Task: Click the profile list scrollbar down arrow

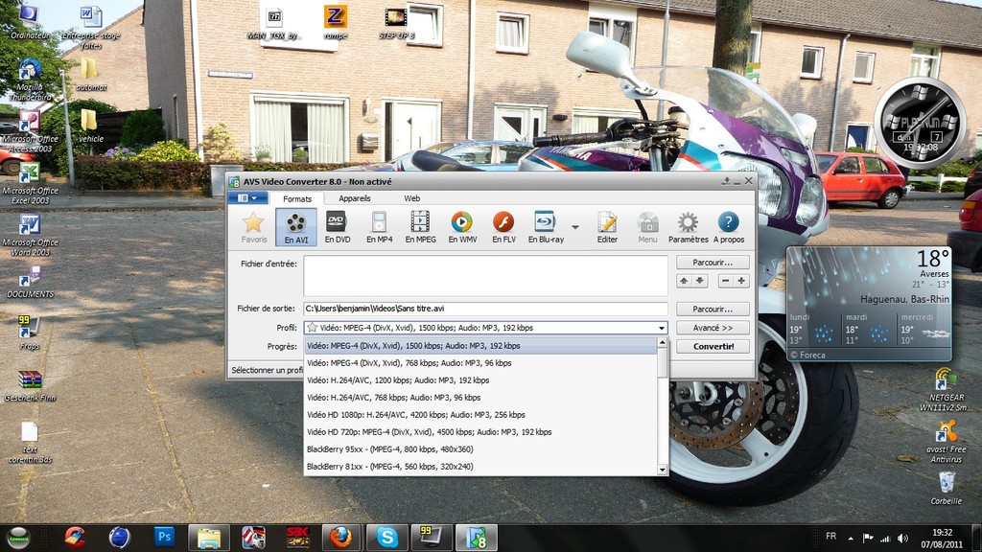Action: pyautogui.click(x=662, y=469)
